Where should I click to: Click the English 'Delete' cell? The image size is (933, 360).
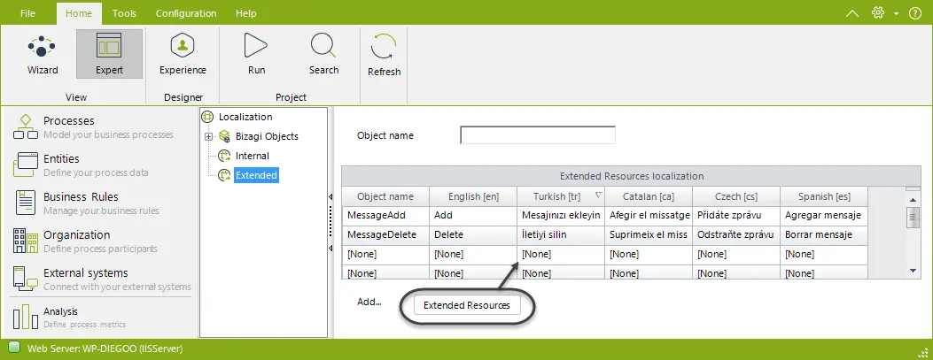(473, 235)
